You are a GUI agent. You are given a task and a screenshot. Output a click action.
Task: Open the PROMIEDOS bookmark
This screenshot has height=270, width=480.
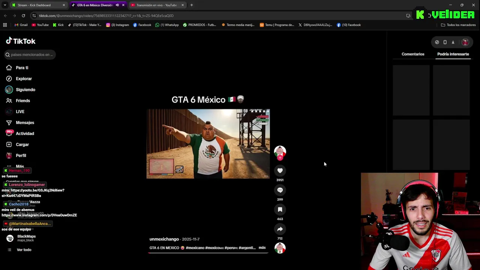click(x=199, y=25)
